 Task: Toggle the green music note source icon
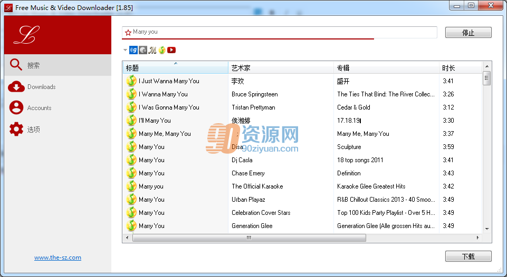[162, 50]
